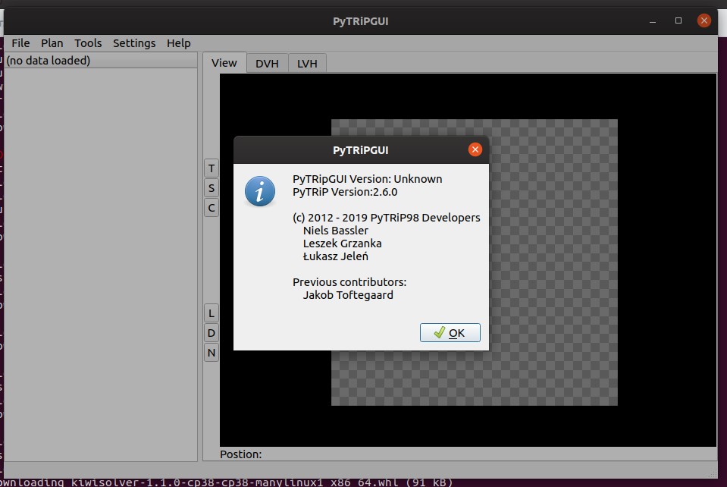
Task: Click the blue information icon in the dialog
Action: click(260, 191)
